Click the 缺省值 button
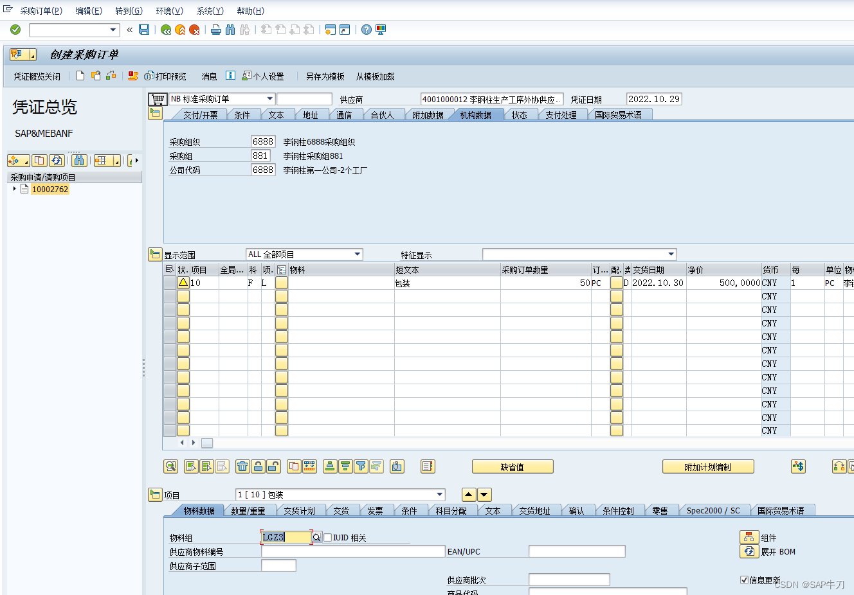The height and width of the screenshot is (595, 854). click(513, 466)
